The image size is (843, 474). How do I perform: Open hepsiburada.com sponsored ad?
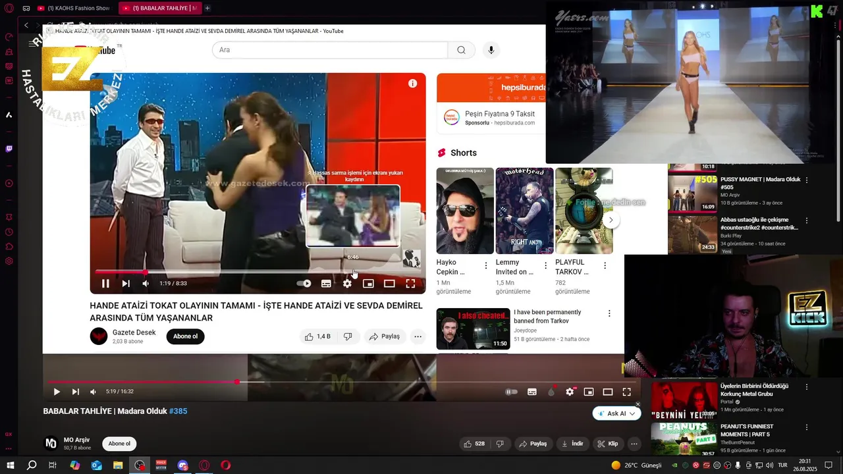click(491, 102)
